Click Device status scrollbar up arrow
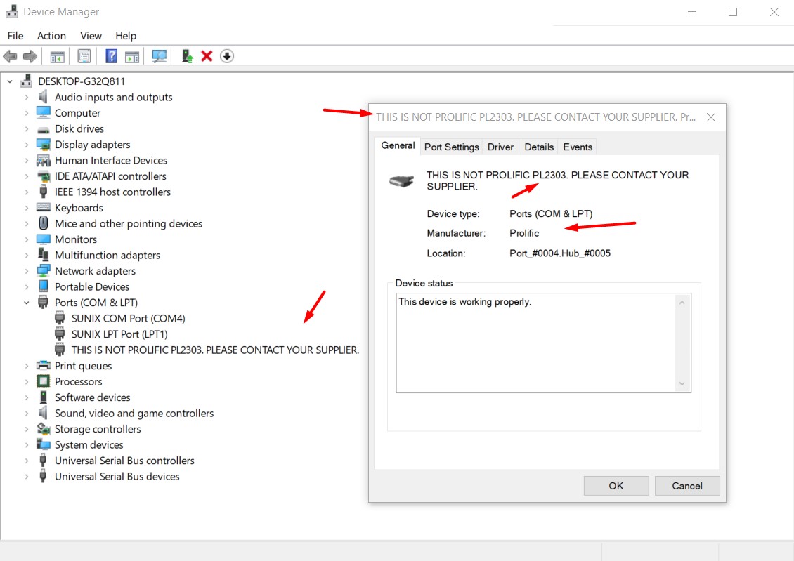The height and width of the screenshot is (561, 794). 682,303
